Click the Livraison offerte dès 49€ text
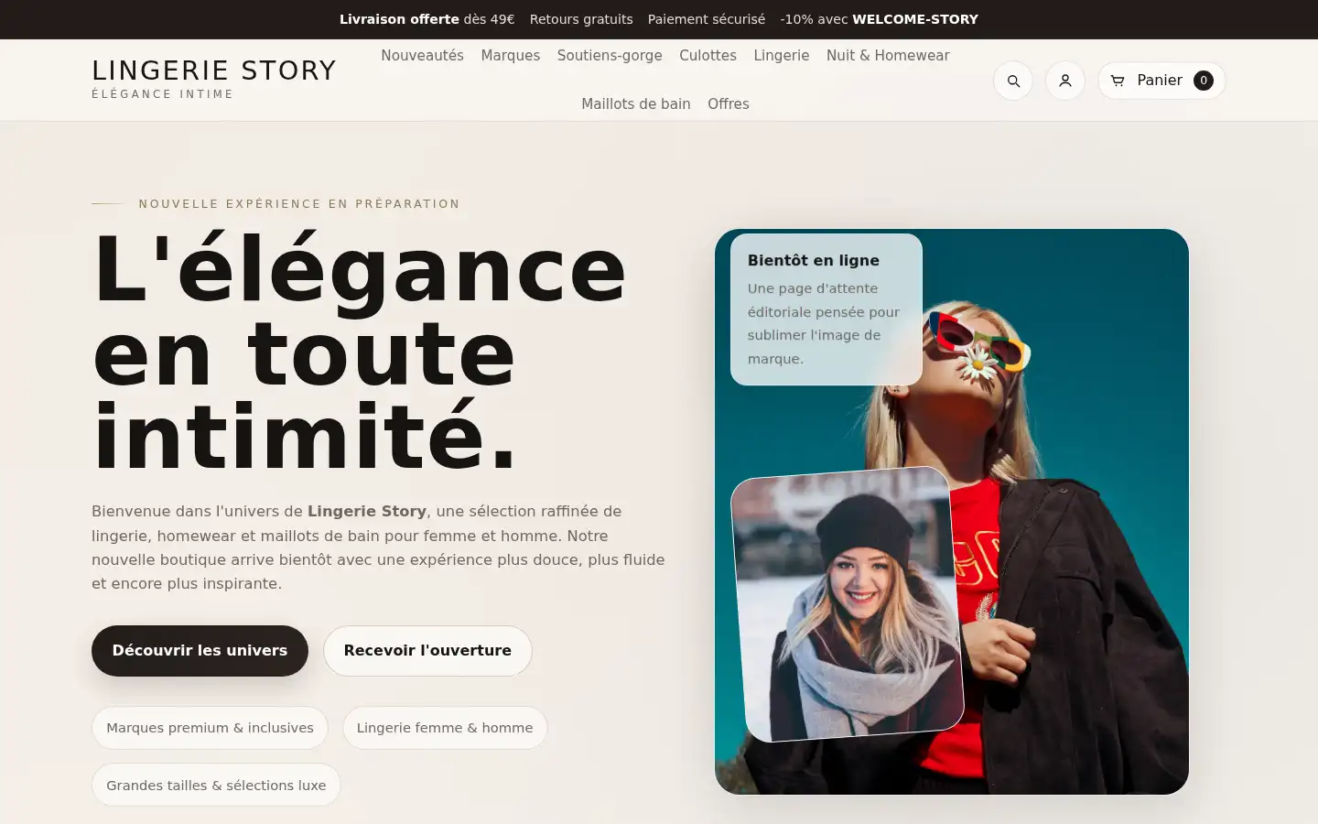The height and width of the screenshot is (824, 1318). pyautogui.click(x=427, y=19)
